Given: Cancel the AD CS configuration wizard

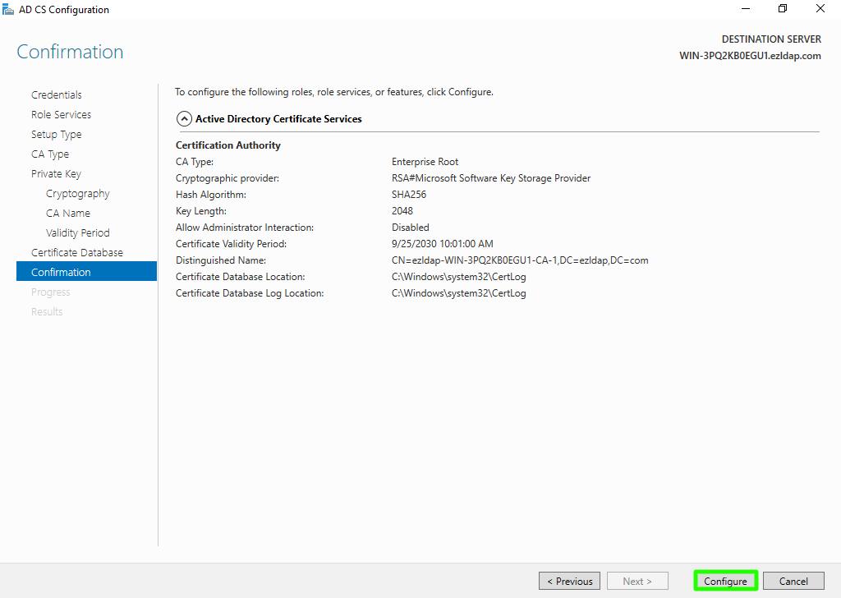Looking at the screenshot, I should pos(793,581).
